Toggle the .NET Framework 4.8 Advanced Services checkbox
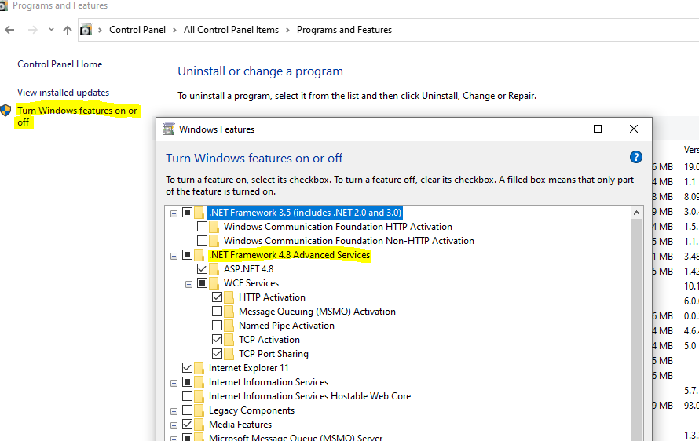The width and height of the screenshot is (699, 441). click(187, 255)
